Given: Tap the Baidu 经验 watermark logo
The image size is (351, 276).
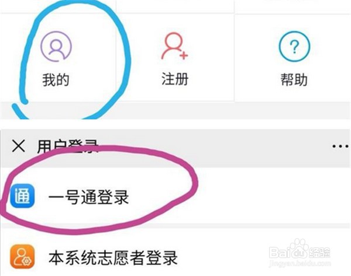Looking at the screenshot, I should click(300, 249).
